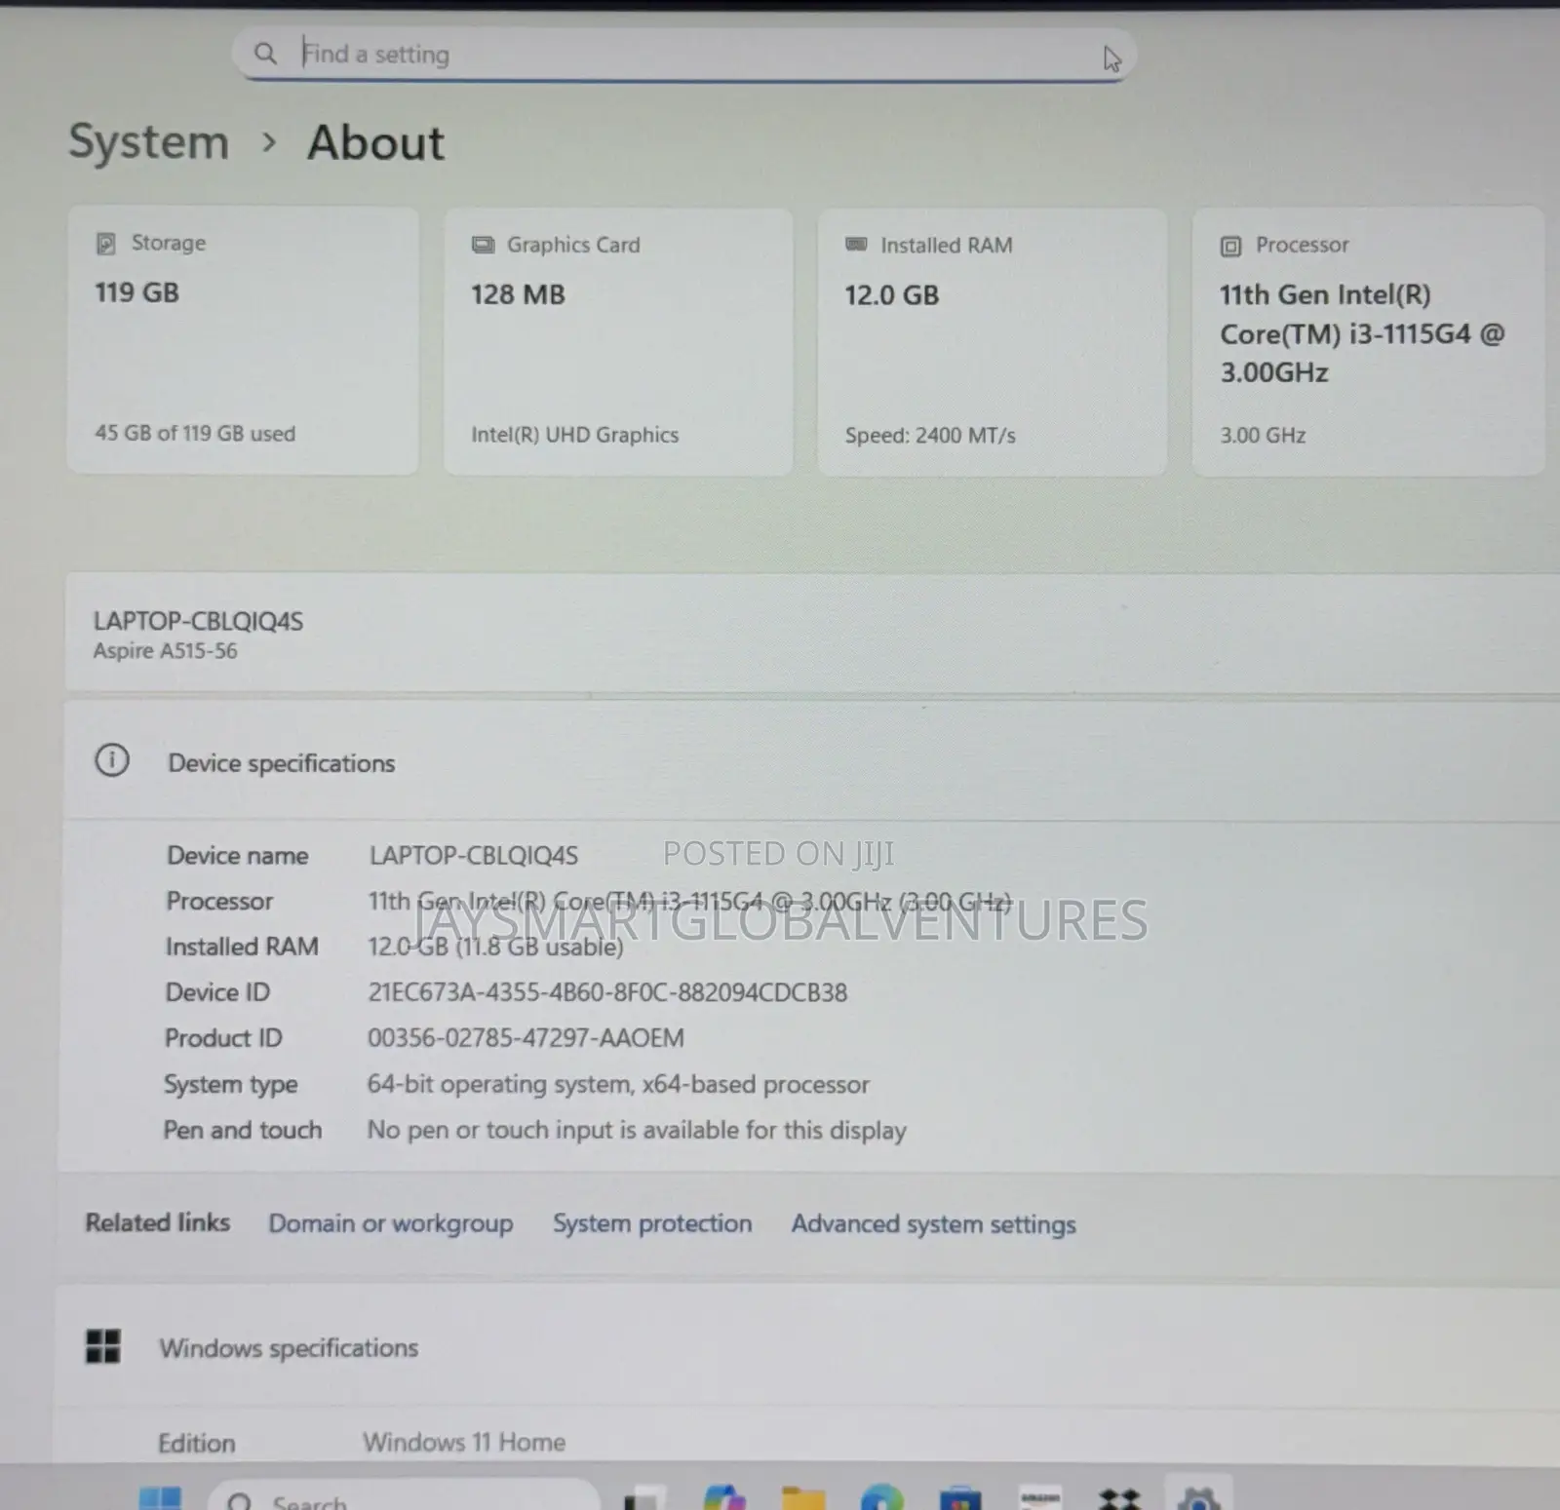Collapse the Device specifications section
Viewport: 1560px width, 1510px height.
click(x=811, y=761)
